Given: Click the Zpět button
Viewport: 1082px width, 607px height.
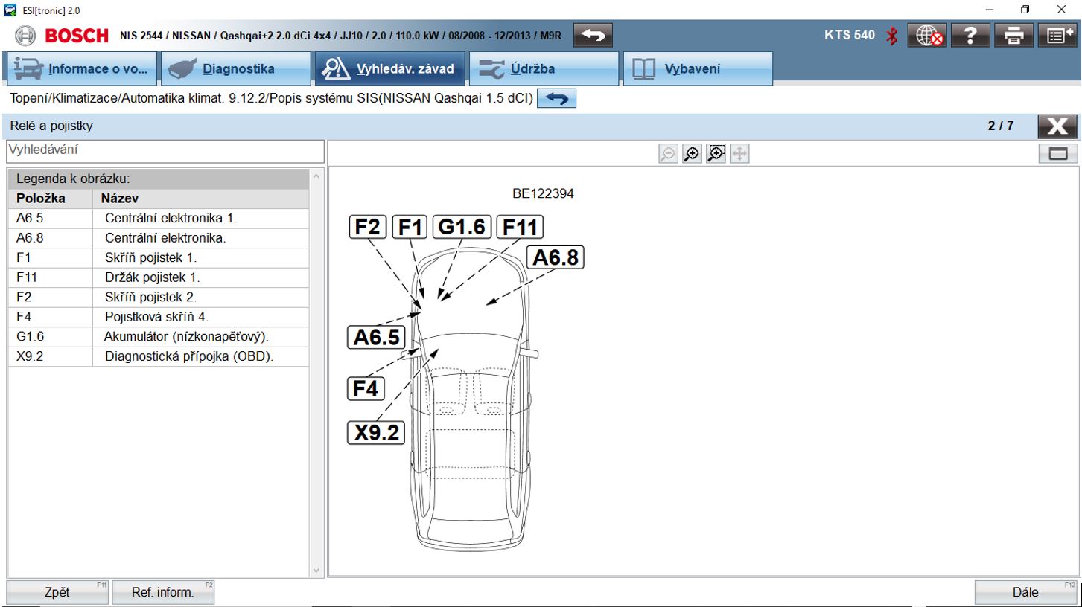Looking at the screenshot, I should [57, 592].
